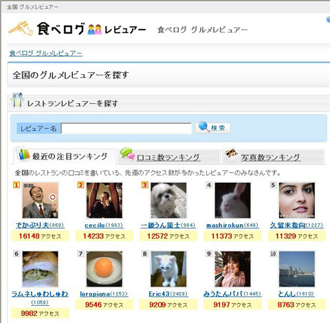Click the white rabbit avatar thumbnail
Screen dimensions: 330x323
[232, 200]
